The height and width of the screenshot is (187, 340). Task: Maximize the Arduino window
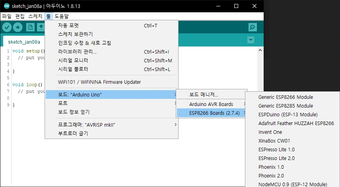point(236,6)
